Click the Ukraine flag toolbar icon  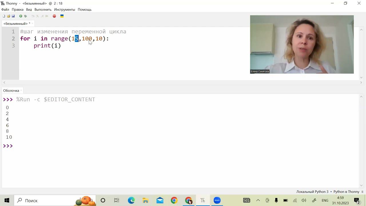tap(62, 16)
